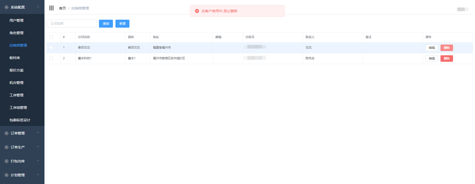Click the 公司名称 search input field
The width and height of the screenshot is (475, 184).
tap(71, 24)
